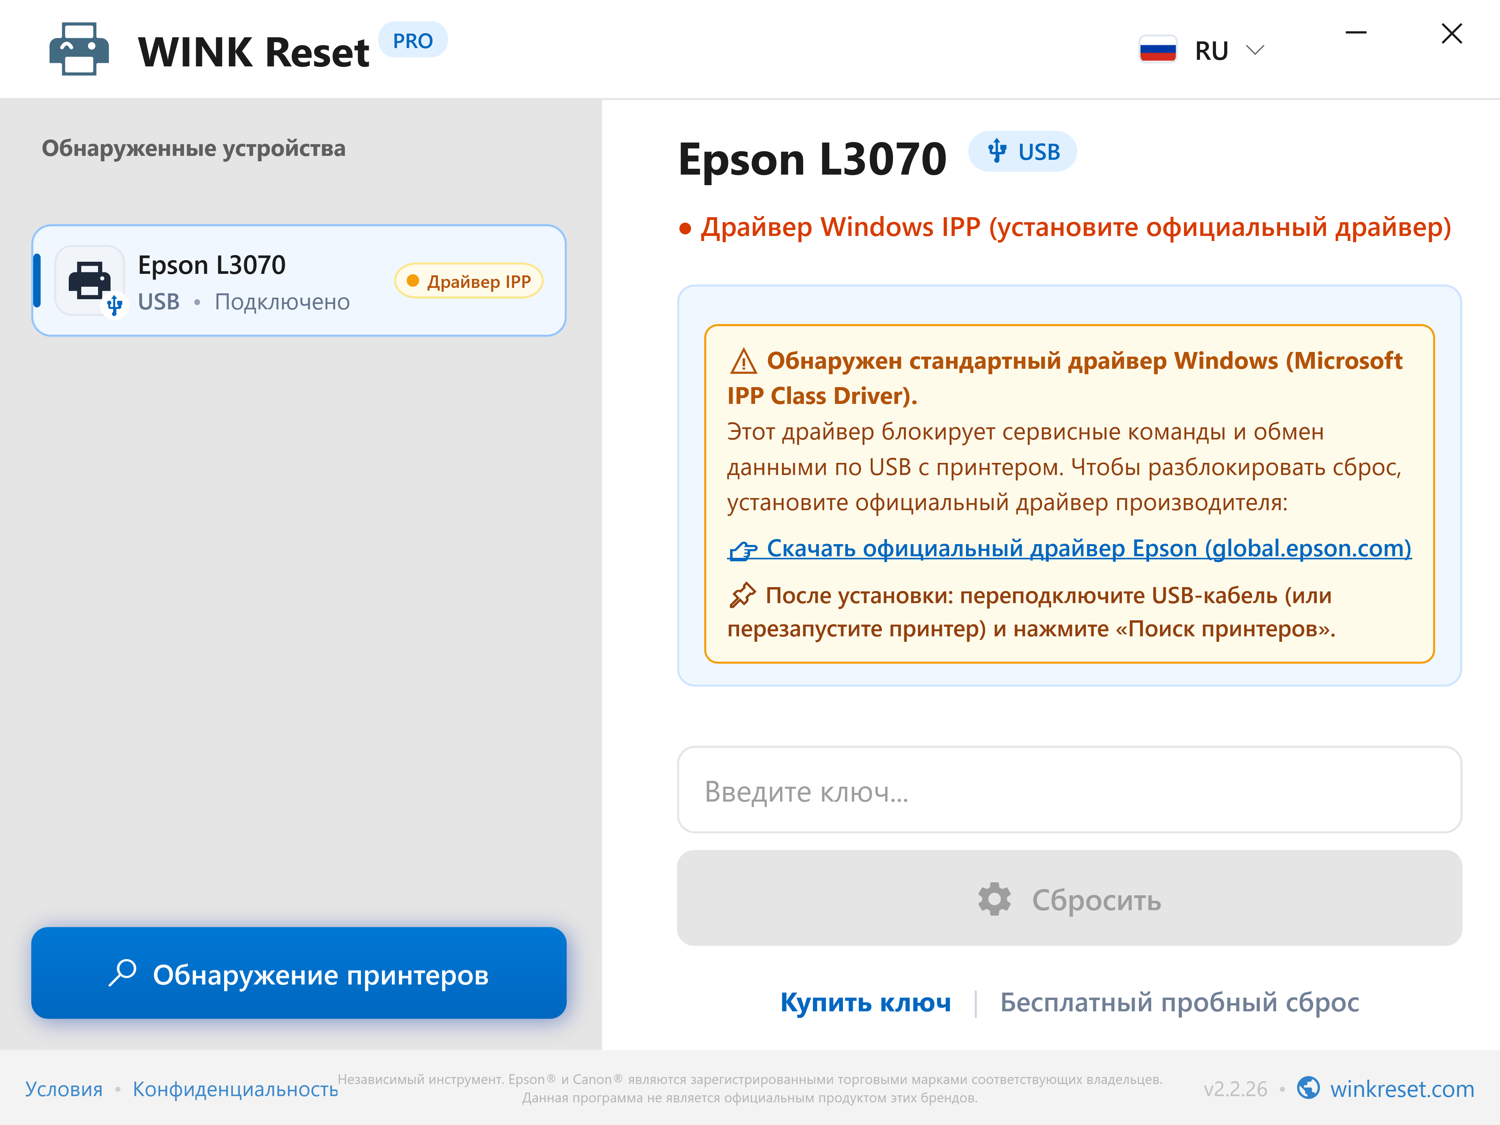
Task: Focus the Введите ключ input field
Action: click(x=1070, y=790)
